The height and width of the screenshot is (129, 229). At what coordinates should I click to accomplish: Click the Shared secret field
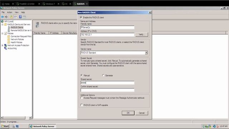tap(107, 83)
